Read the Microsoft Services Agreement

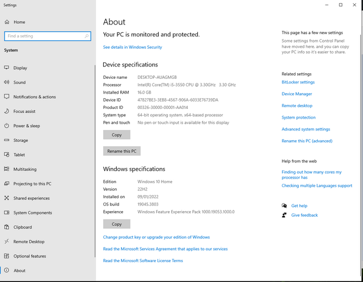(x=165, y=249)
